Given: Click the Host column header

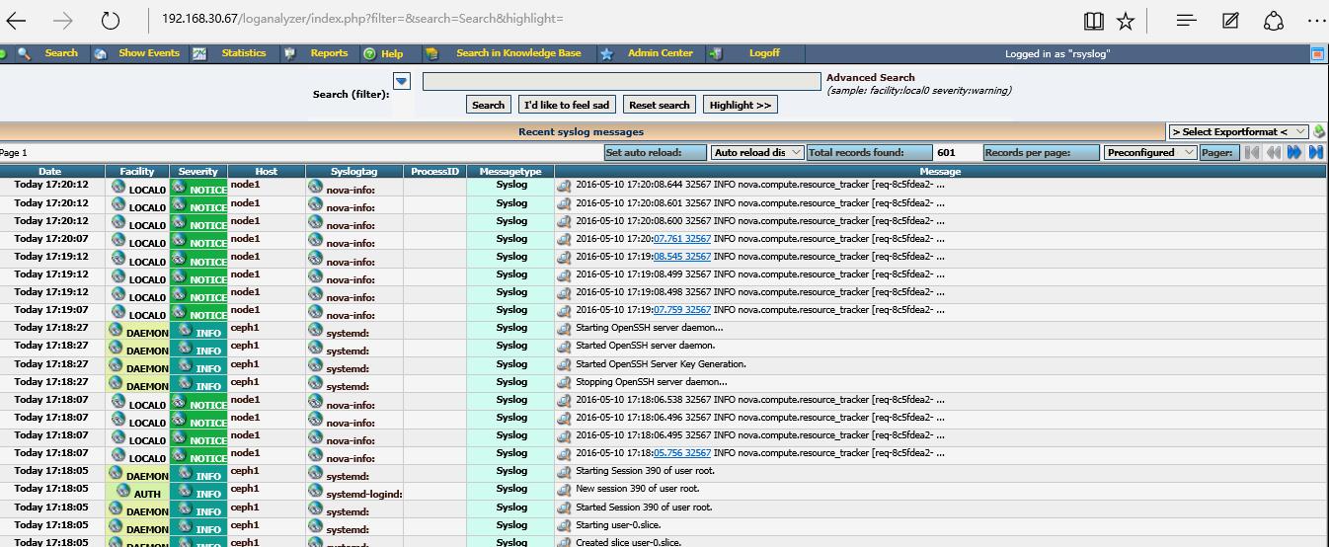Looking at the screenshot, I should click(267, 172).
